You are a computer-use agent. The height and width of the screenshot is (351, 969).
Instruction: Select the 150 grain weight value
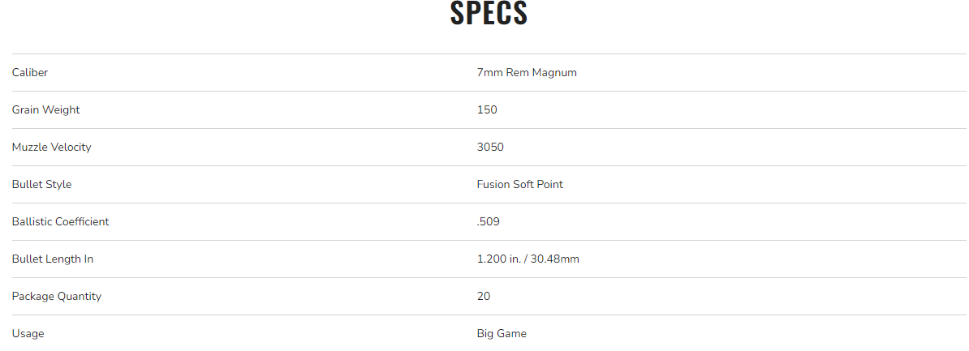coord(487,110)
